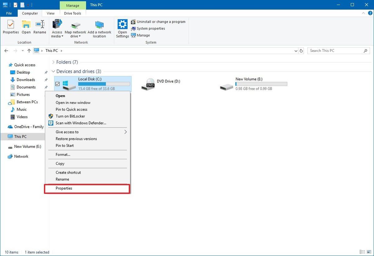Switch to the View tab

coord(50,13)
